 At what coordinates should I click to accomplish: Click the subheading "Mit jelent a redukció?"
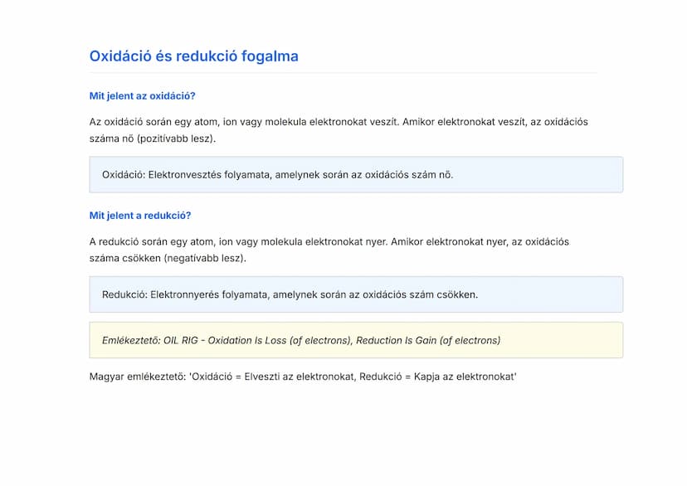pyautogui.click(x=140, y=216)
